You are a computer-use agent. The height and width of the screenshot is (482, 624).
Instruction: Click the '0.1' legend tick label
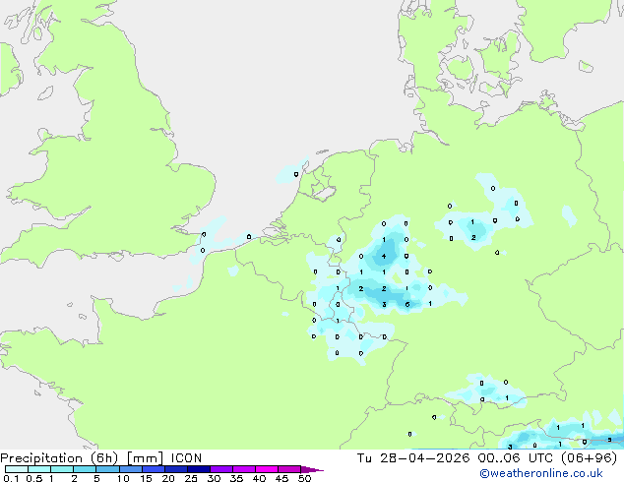tap(11, 478)
